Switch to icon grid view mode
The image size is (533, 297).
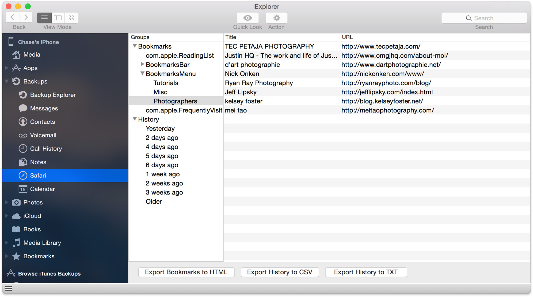[71, 18]
